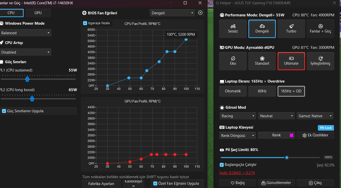Viewport: 341px width, 188px height.
Task: Choose the Ultimate GPU mode
Action: point(291,61)
